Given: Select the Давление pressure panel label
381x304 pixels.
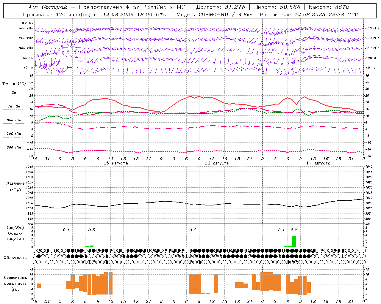Looking at the screenshot, I should click(x=15, y=183).
